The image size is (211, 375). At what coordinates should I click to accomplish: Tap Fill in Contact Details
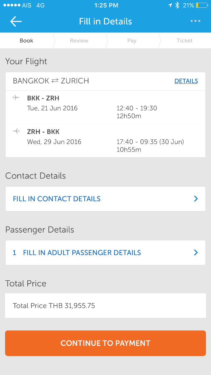[x=57, y=199]
